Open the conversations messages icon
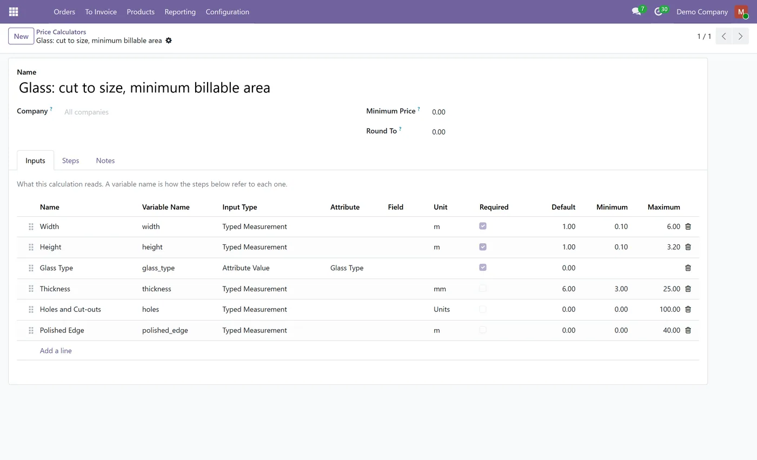This screenshot has width=757, height=460. pyautogui.click(x=636, y=11)
